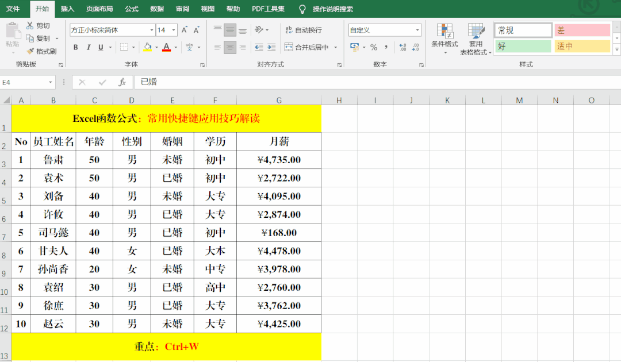The width and height of the screenshot is (621, 362).
Task: Open the 文件 (File) tab
Action: tap(13, 9)
